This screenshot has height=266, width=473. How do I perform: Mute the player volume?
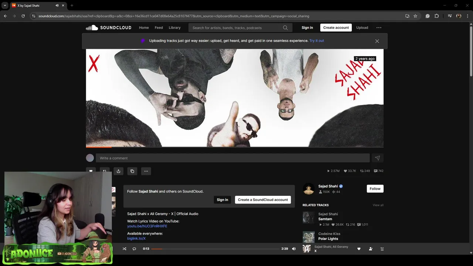tap(294, 249)
